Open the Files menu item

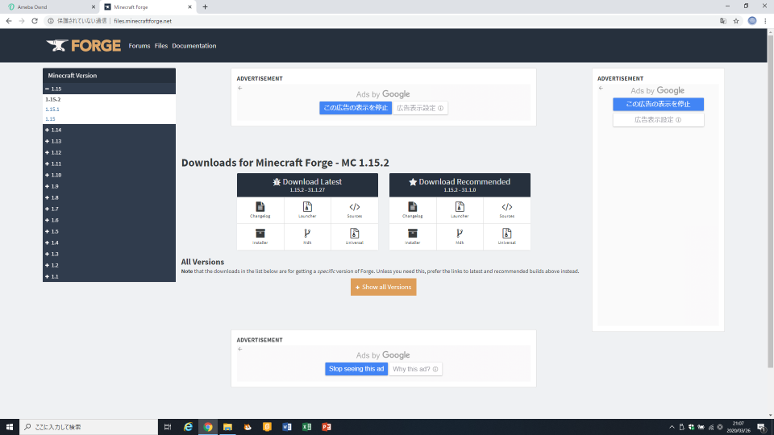pos(161,46)
